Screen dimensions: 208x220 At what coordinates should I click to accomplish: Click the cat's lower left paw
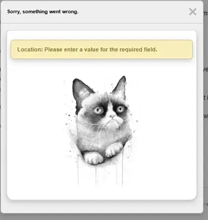tap(93, 158)
